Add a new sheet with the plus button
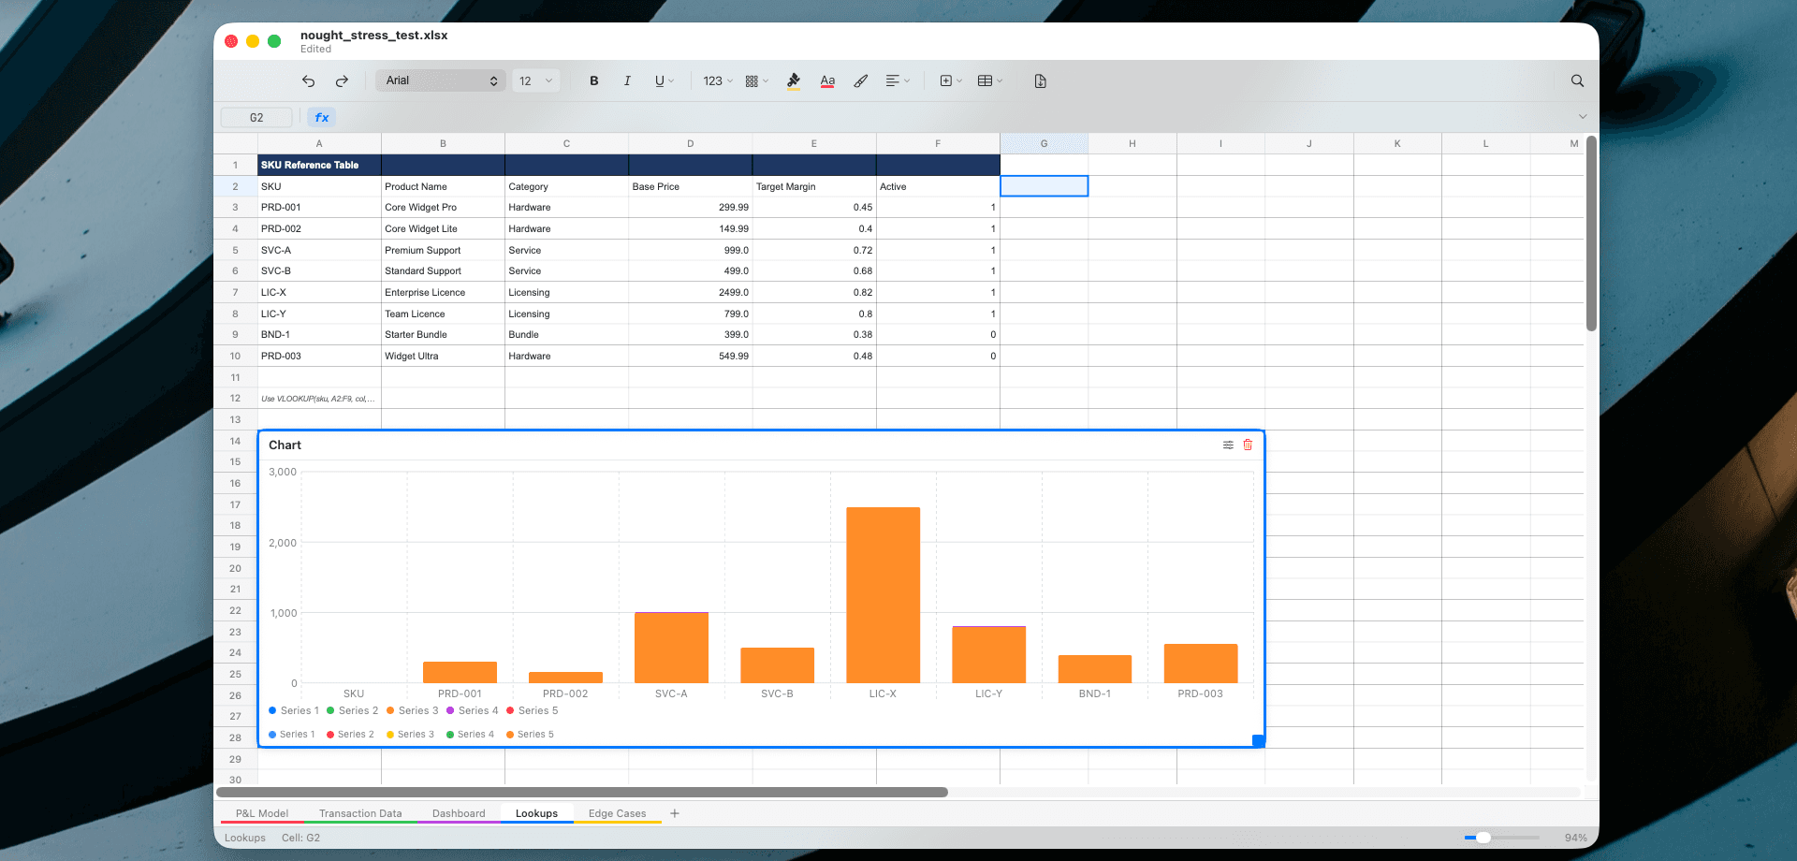Viewport: 1797px width, 861px height. (x=675, y=813)
